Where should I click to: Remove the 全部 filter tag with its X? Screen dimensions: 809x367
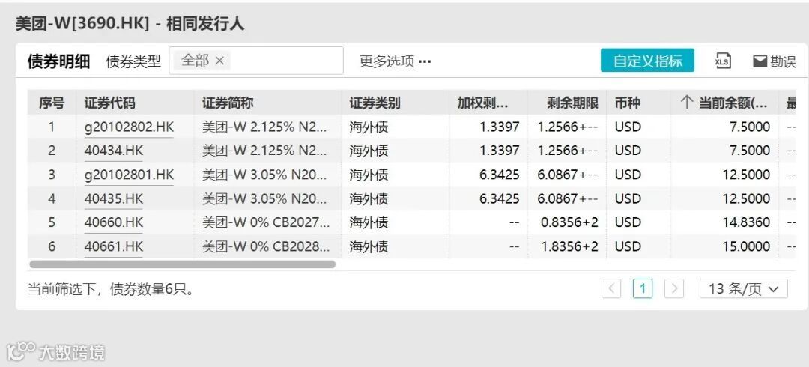(x=219, y=61)
